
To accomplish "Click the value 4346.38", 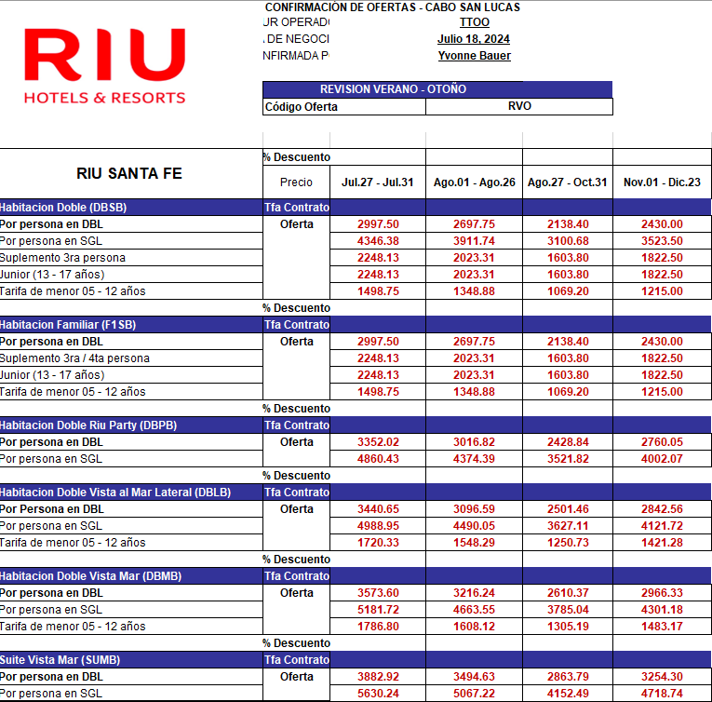I will pos(378,241).
